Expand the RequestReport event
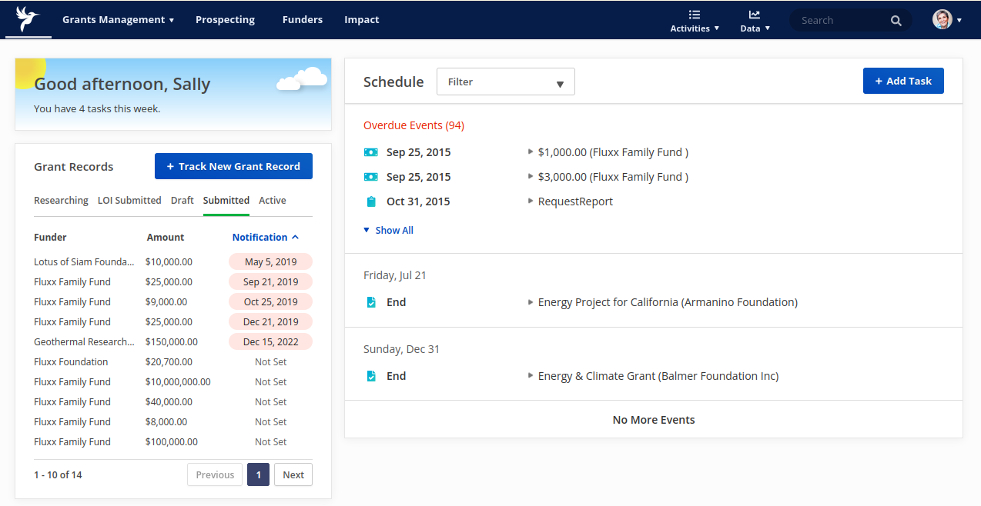981x506 pixels. pyautogui.click(x=531, y=201)
